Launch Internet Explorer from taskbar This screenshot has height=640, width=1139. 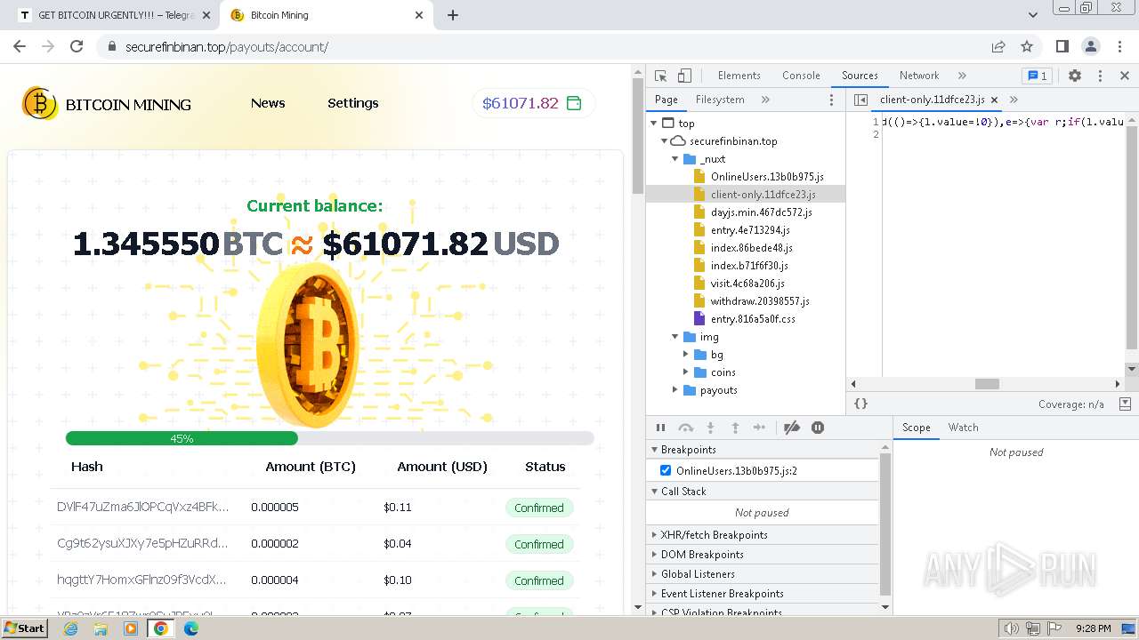71,628
